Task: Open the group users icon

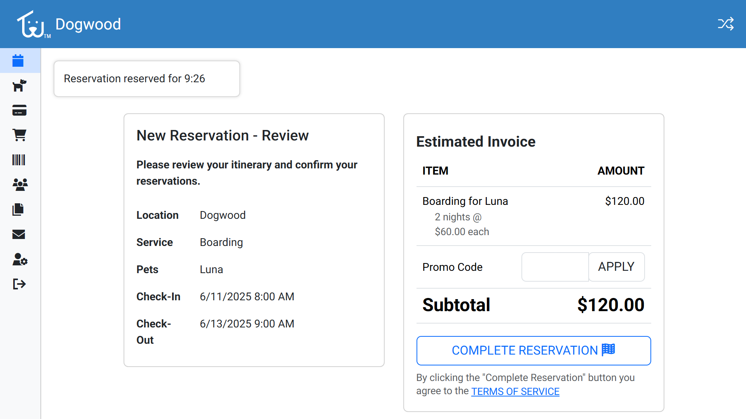Action: [20, 184]
